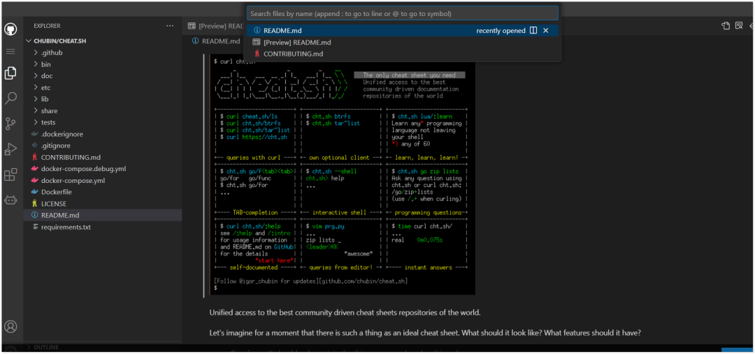Click the preview magnifier icon in the editor toolbar
Image resolution: width=755 pixels, height=354 pixels.
739,26
